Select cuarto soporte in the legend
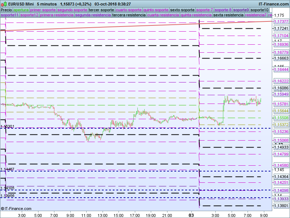The image size is (290, 218). point(129,10)
